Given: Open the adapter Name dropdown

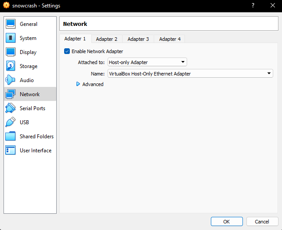Looking at the screenshot, I should (190, 73).
